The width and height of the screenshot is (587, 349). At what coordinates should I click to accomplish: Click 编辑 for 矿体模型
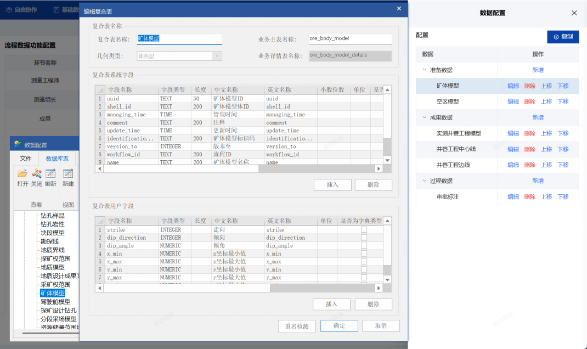point(513,86)
